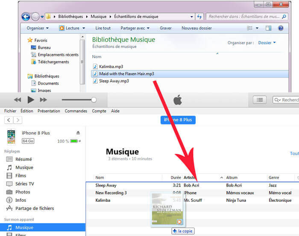The height and width of the screenshot is (236, 299).
Task: Click Bibliothèques in the address breadcrumb
Action: point(70,17)
